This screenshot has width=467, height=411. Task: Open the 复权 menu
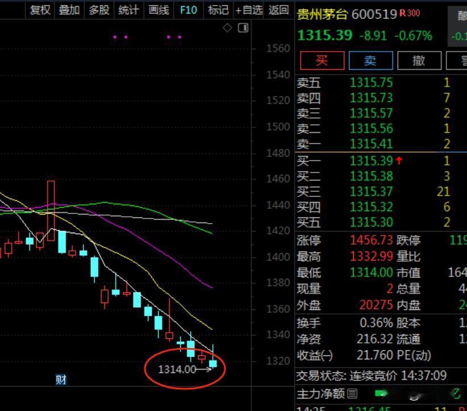[x=40, y=10]
